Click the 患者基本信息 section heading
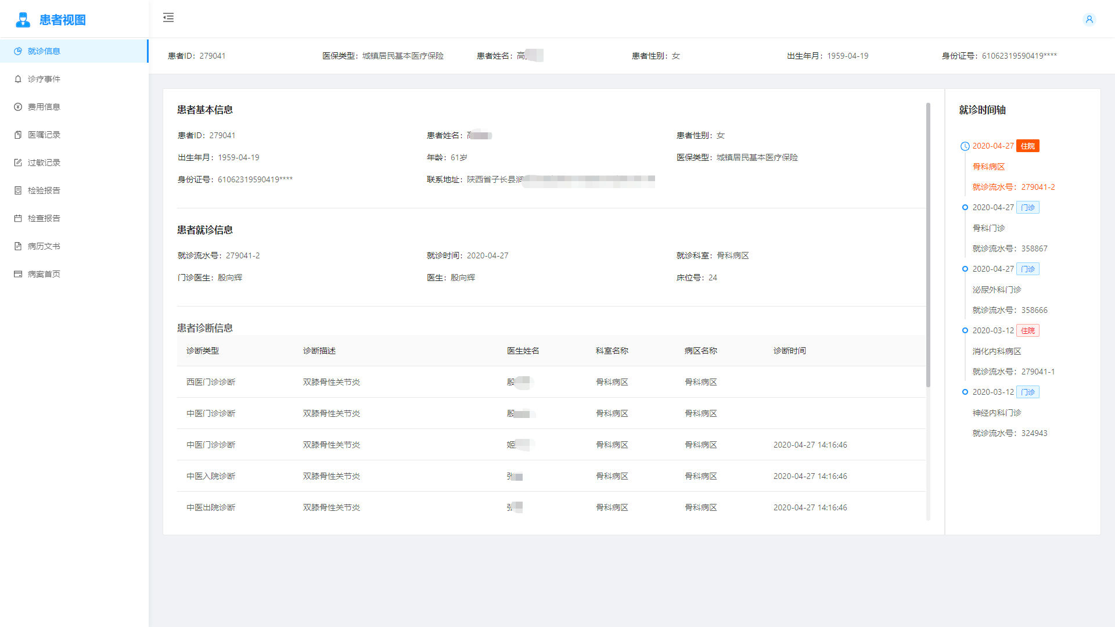Image resolution: width=1115 pixels, height=627 pixels. click(x=205, y=110)
